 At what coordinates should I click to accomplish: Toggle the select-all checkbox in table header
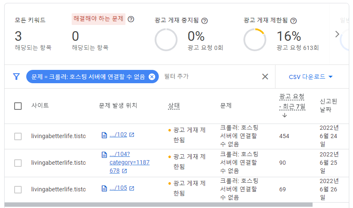(x=18, y=106)
